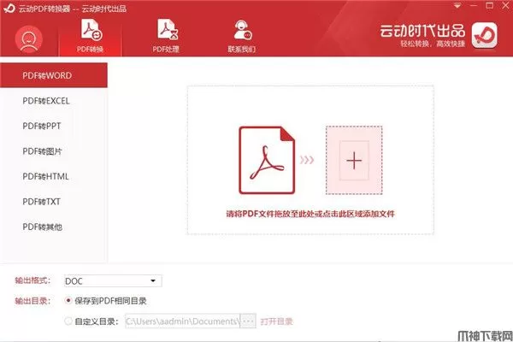Click the plus box to add file

point(354,161)
